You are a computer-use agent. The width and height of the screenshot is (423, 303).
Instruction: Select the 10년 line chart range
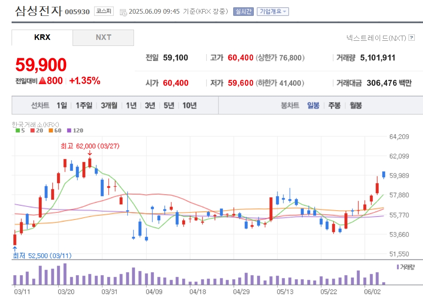189,105
